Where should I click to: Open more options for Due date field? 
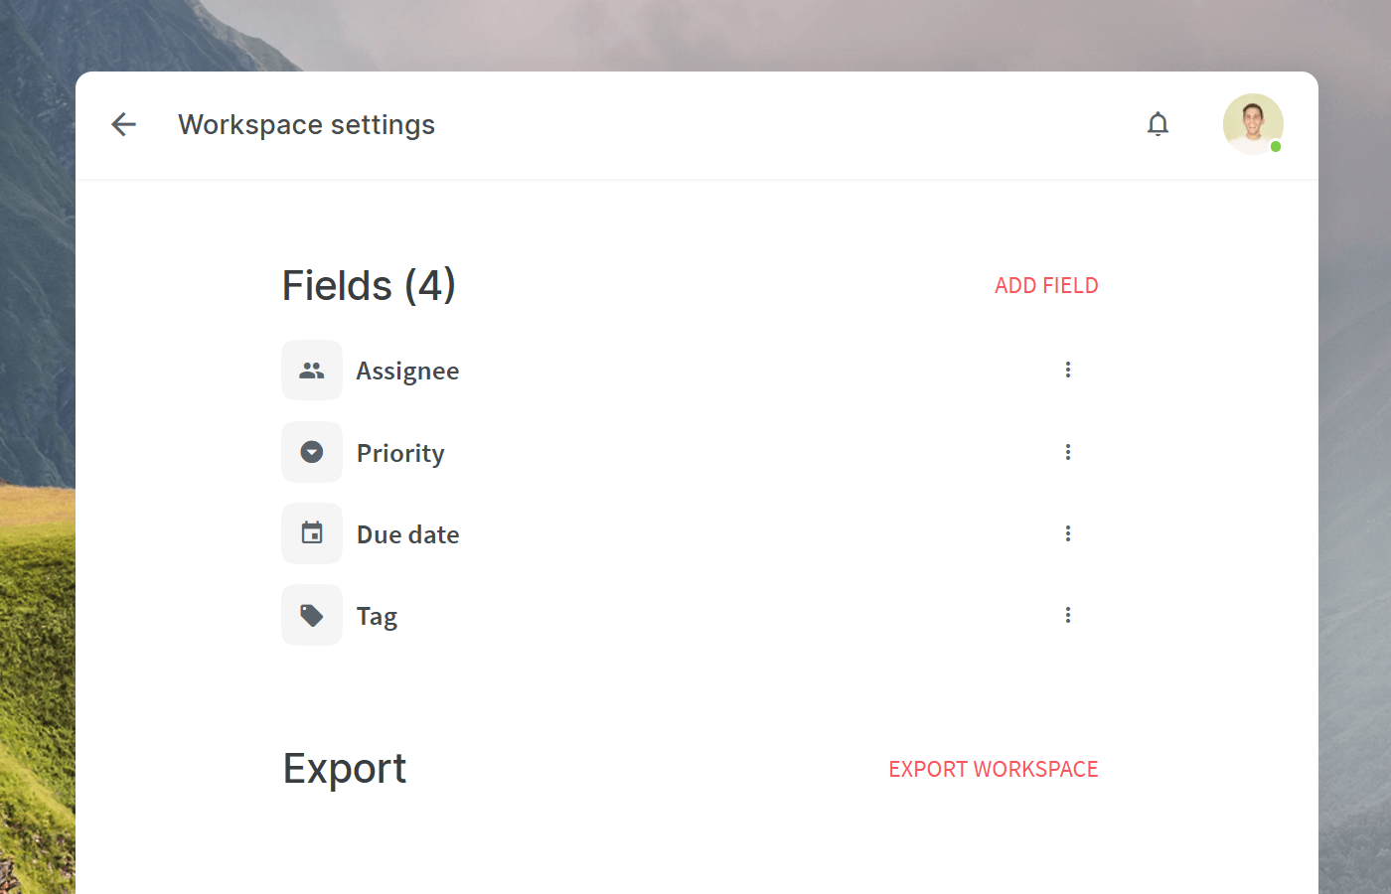1068,533
